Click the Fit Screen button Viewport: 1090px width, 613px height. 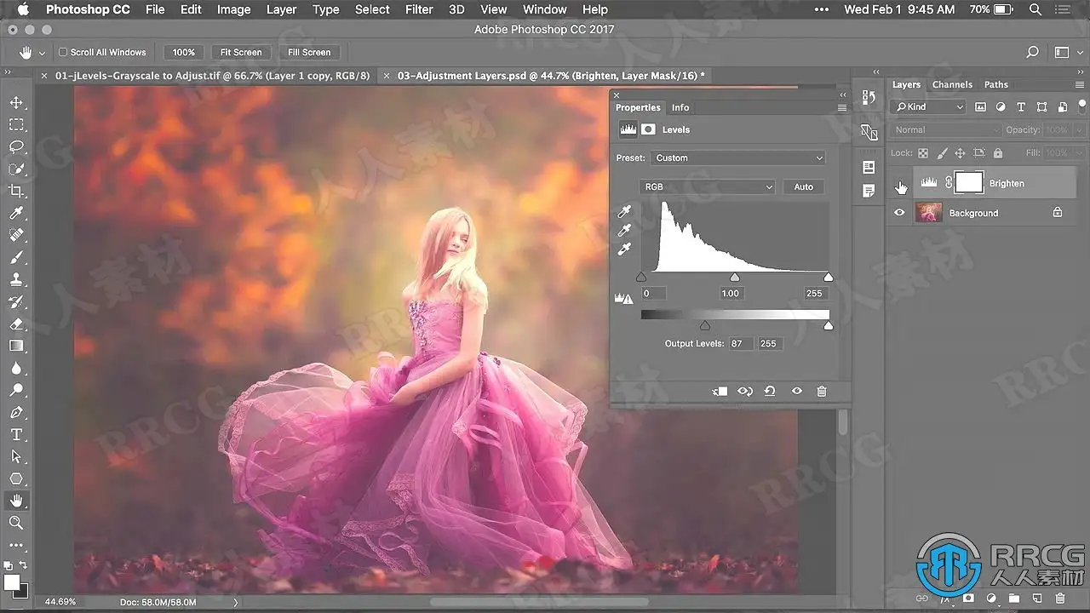[241, 53]
